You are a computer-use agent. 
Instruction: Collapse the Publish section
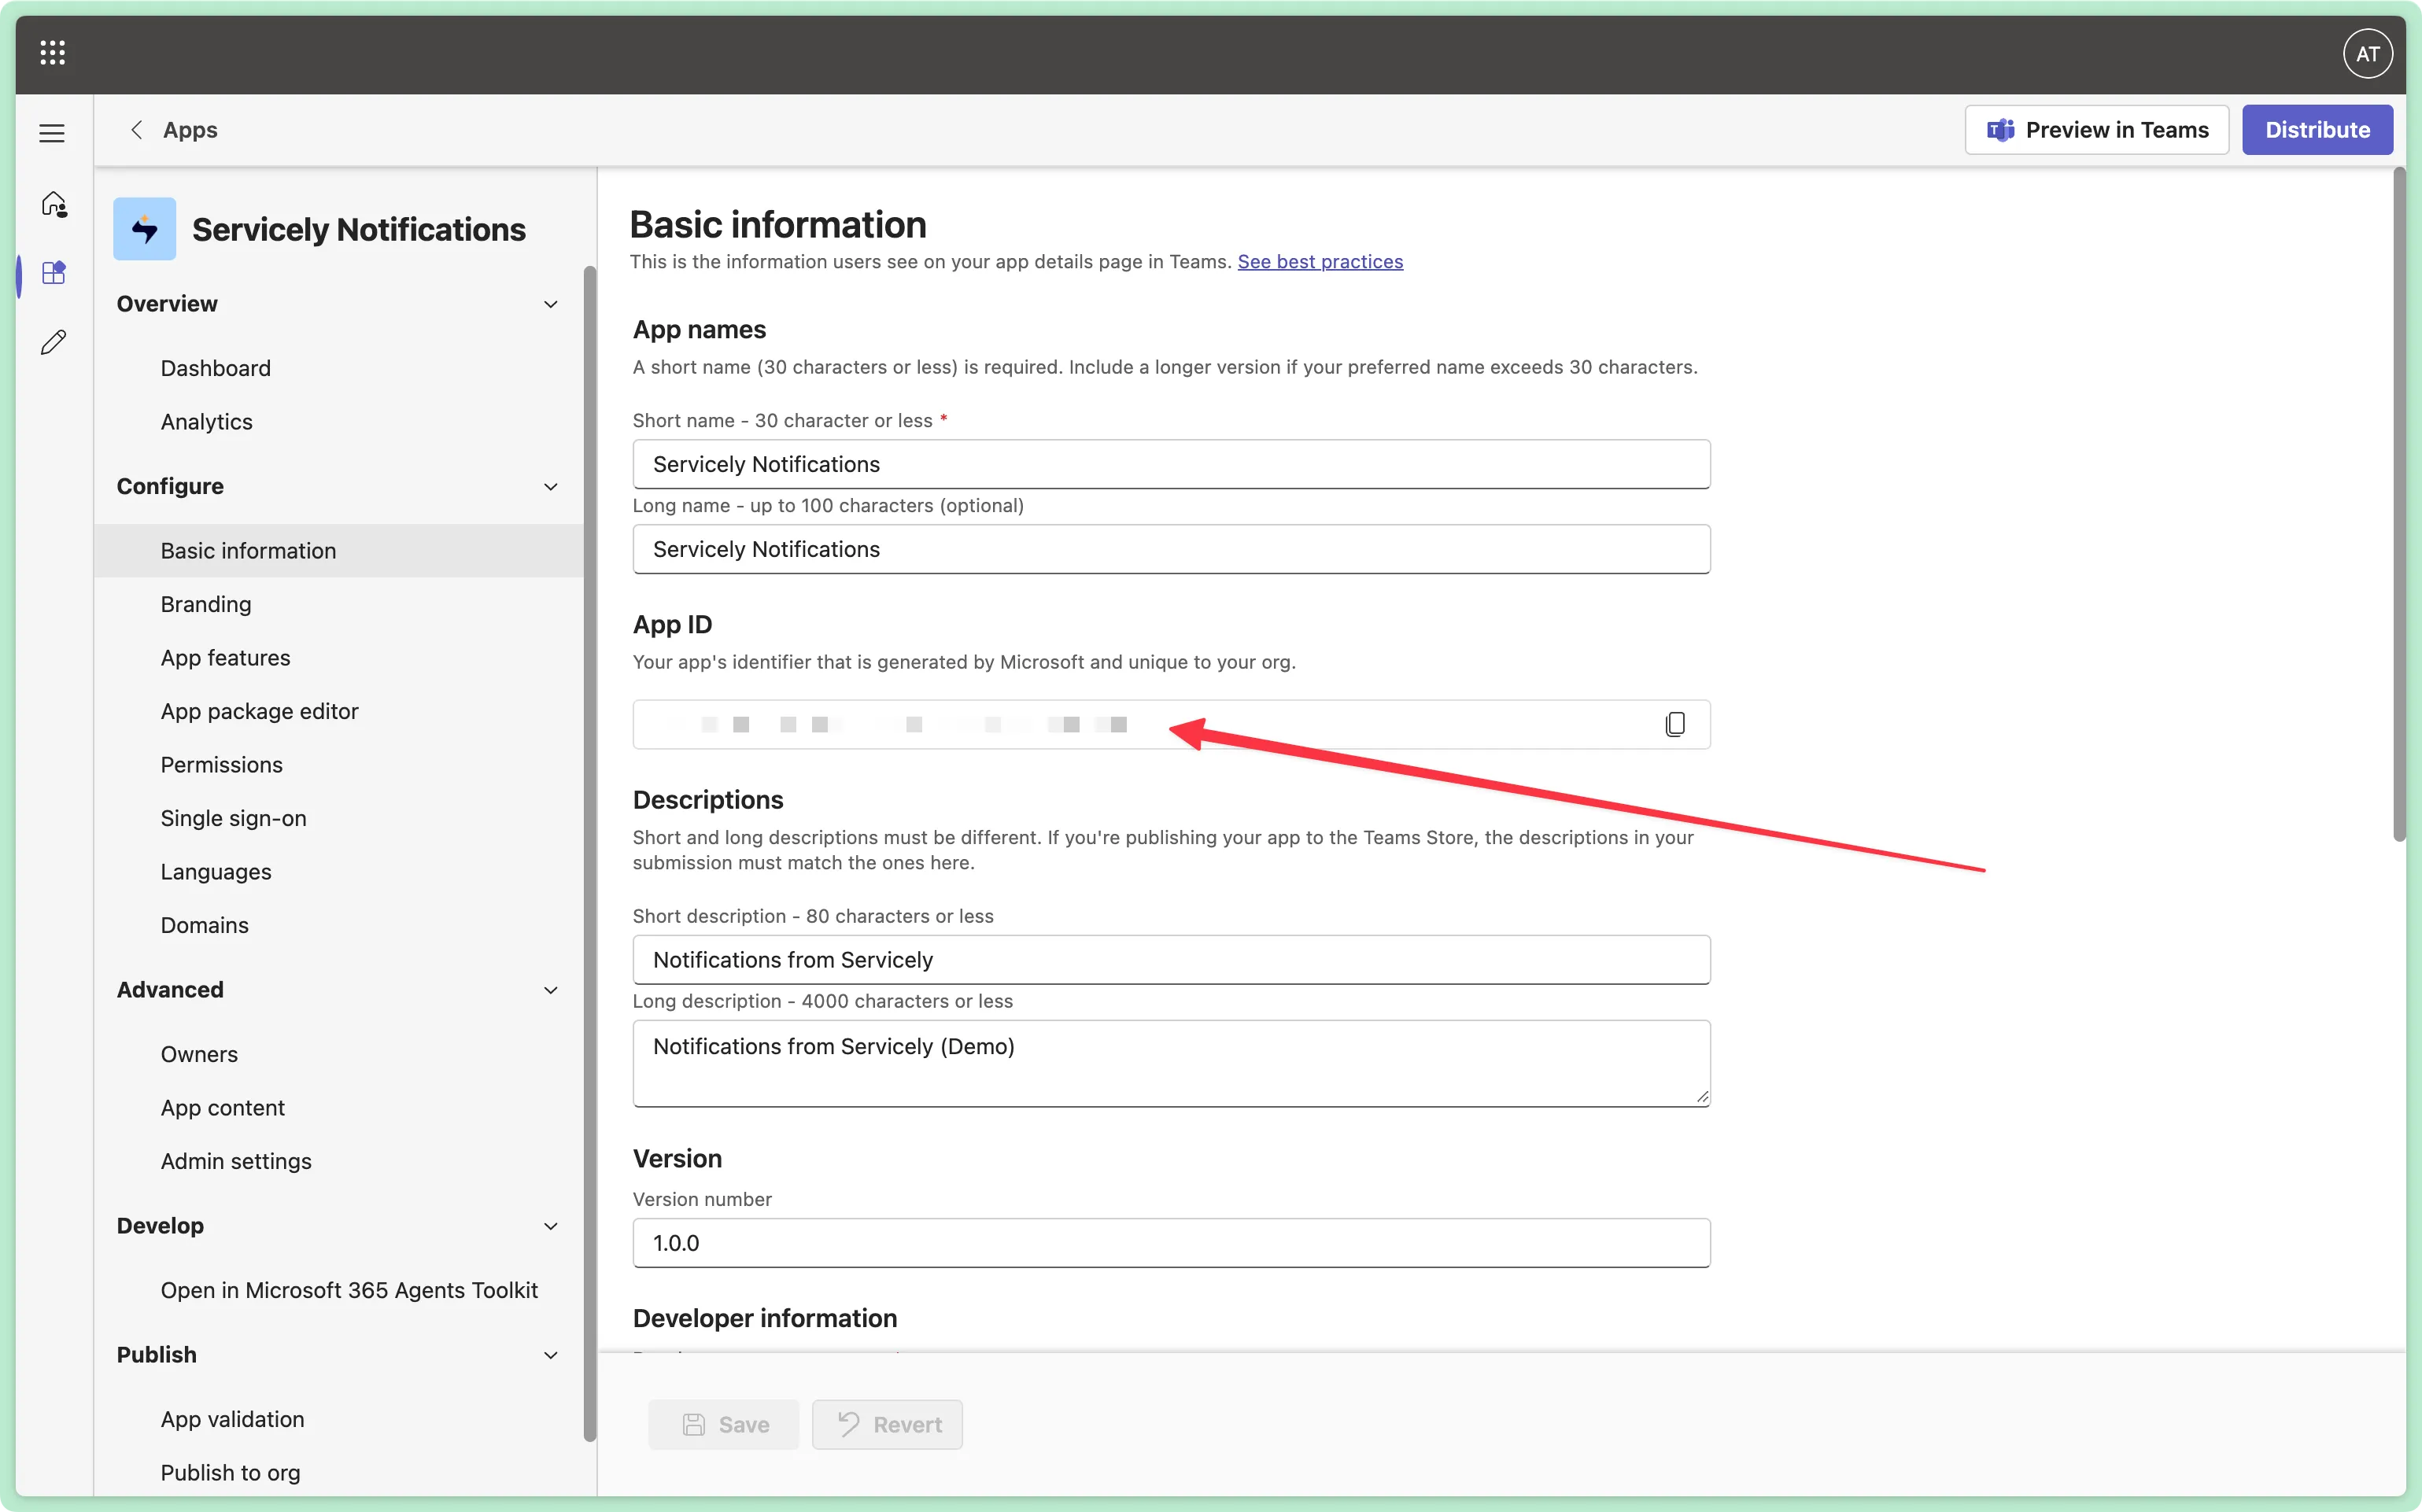(x=550, y=1355)
